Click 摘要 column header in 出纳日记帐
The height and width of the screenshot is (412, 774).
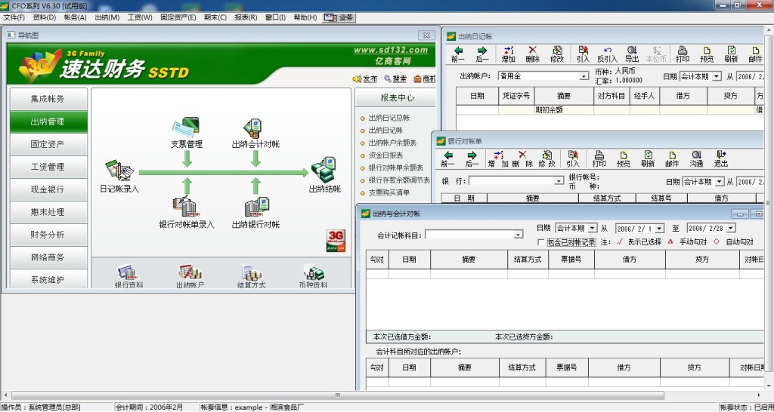click(x=564, y=96)
